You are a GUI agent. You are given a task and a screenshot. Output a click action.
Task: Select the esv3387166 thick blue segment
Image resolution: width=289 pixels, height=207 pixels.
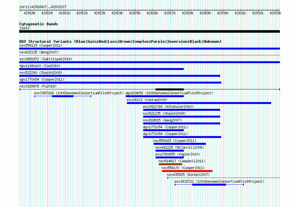(63, 96)
